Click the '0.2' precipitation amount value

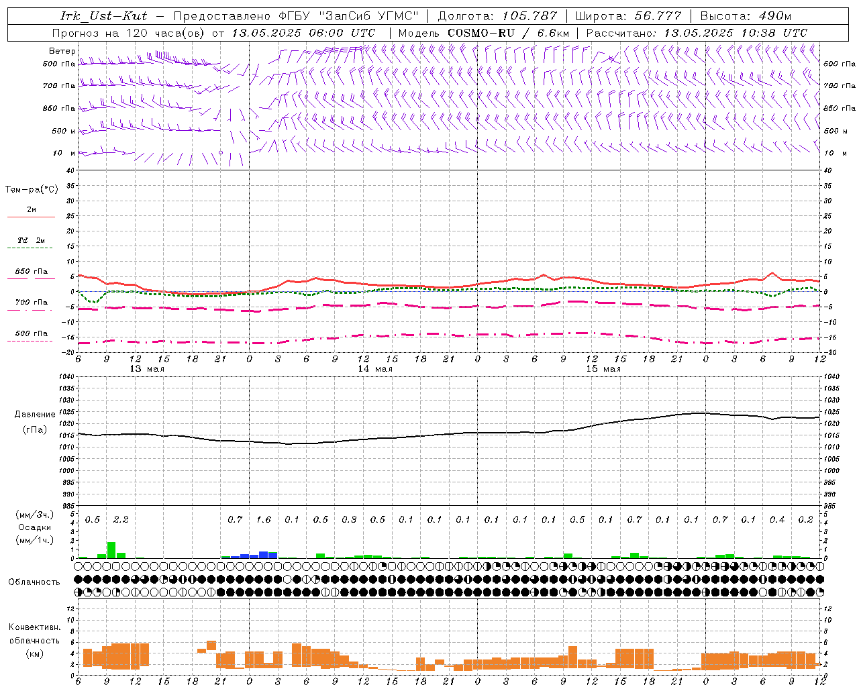point(806,520)
